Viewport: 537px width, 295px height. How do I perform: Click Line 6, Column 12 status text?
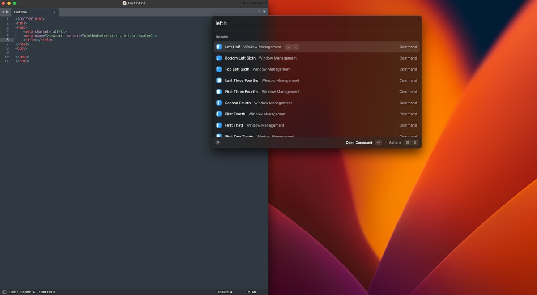(32, 292)
